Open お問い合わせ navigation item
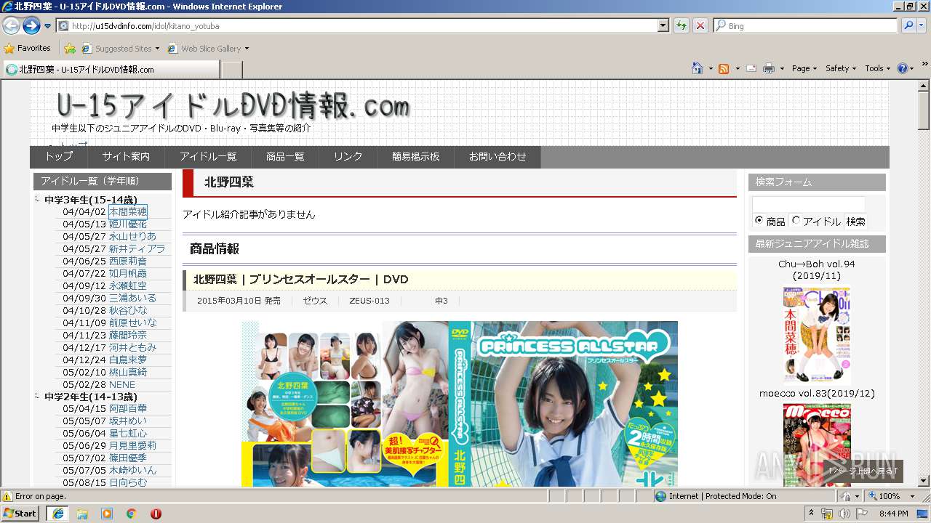 (x=498, y=157)
